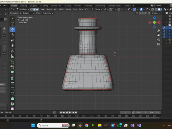Viewport: 172px width, 129px height.
Task: Play the animation in reverse
Action: click(x=67, y=113)
